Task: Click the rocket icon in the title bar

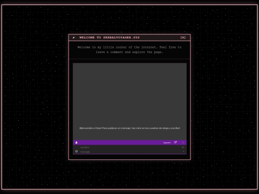Action: tap(74, 38)
